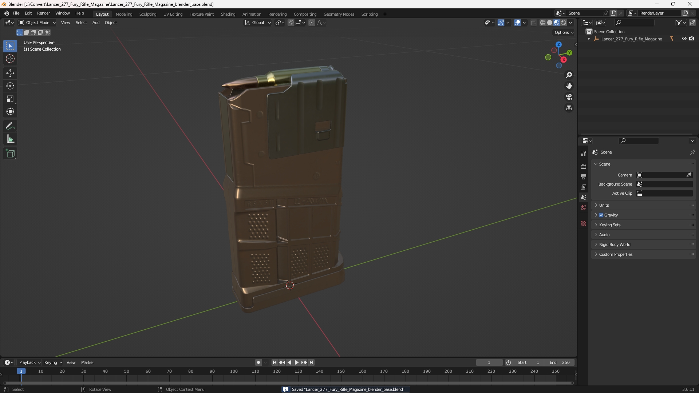
Task: Enable the Gravity checkbox
Action: click(601, 215)
